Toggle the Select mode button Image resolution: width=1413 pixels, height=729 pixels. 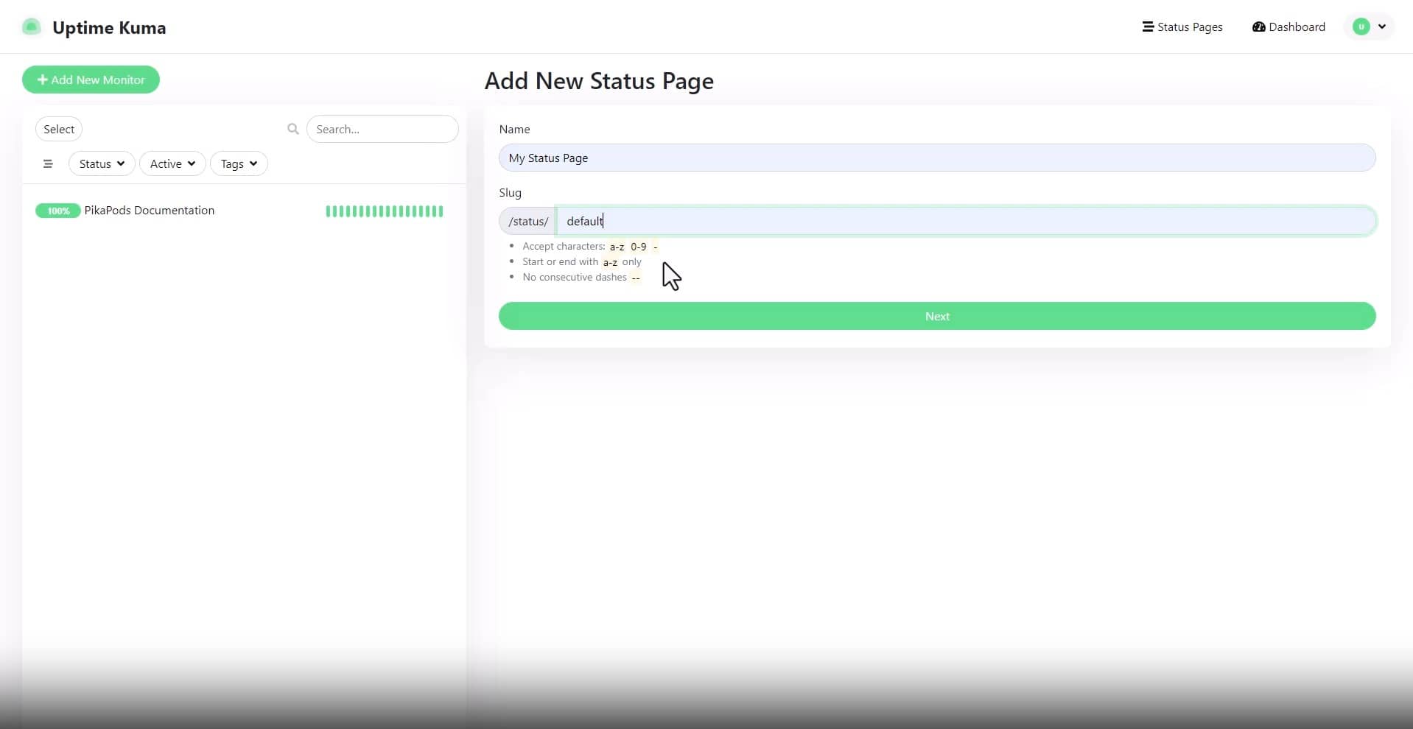[x=59, y=129]
